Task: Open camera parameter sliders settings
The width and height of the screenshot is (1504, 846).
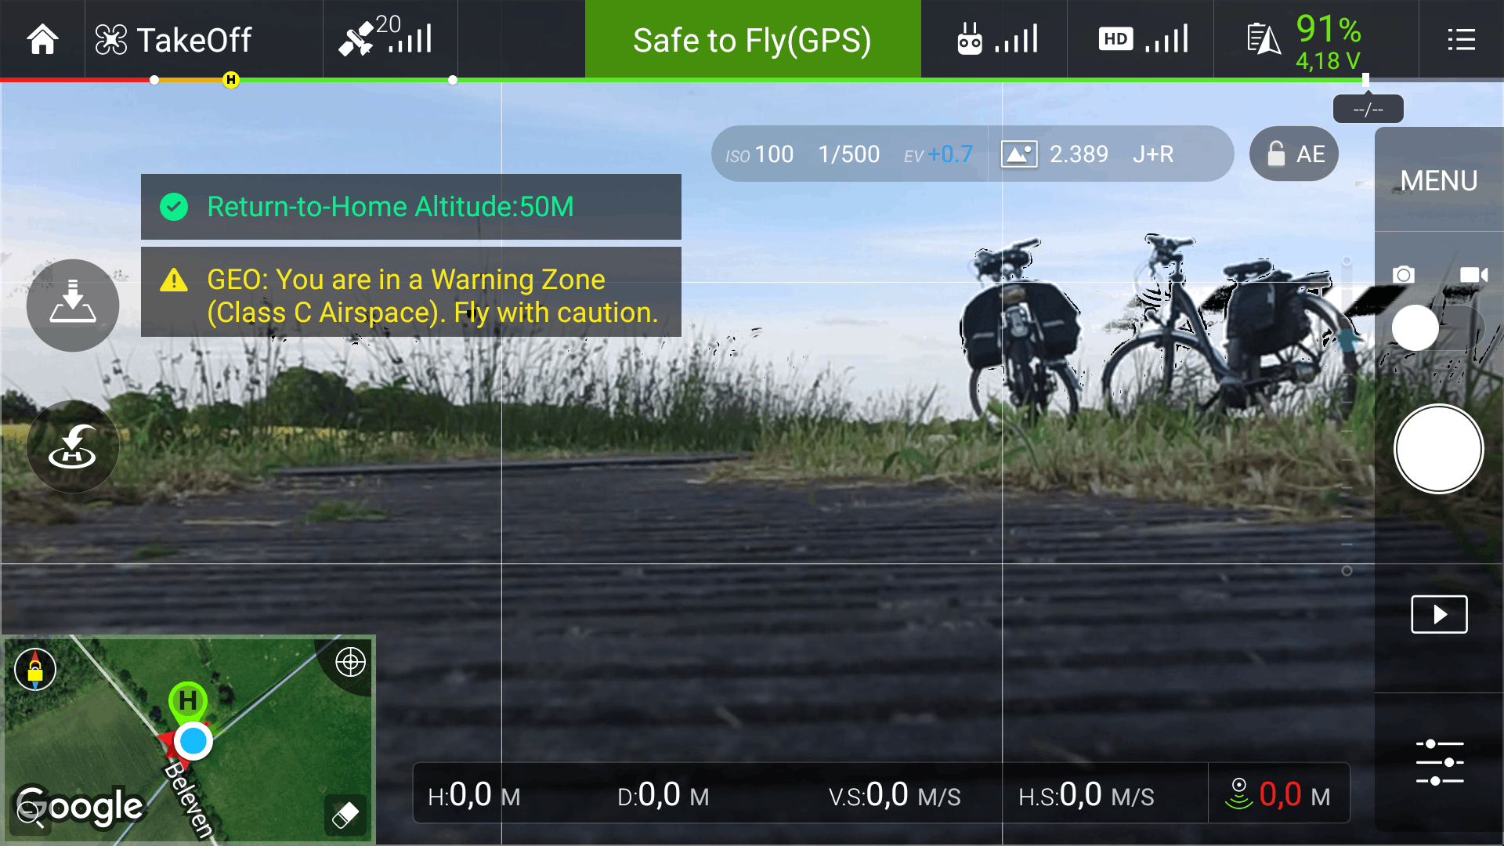Action: pyautogui.click(x=1439, y=762)
